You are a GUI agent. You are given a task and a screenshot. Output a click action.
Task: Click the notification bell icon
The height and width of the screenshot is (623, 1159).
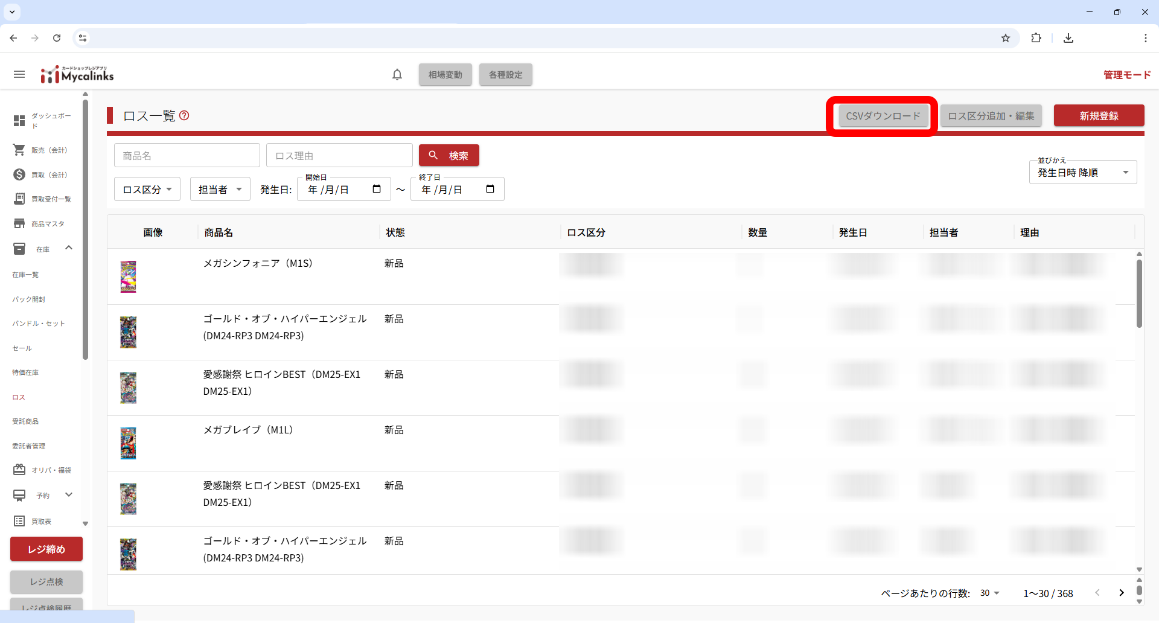[x=397, y=74]
